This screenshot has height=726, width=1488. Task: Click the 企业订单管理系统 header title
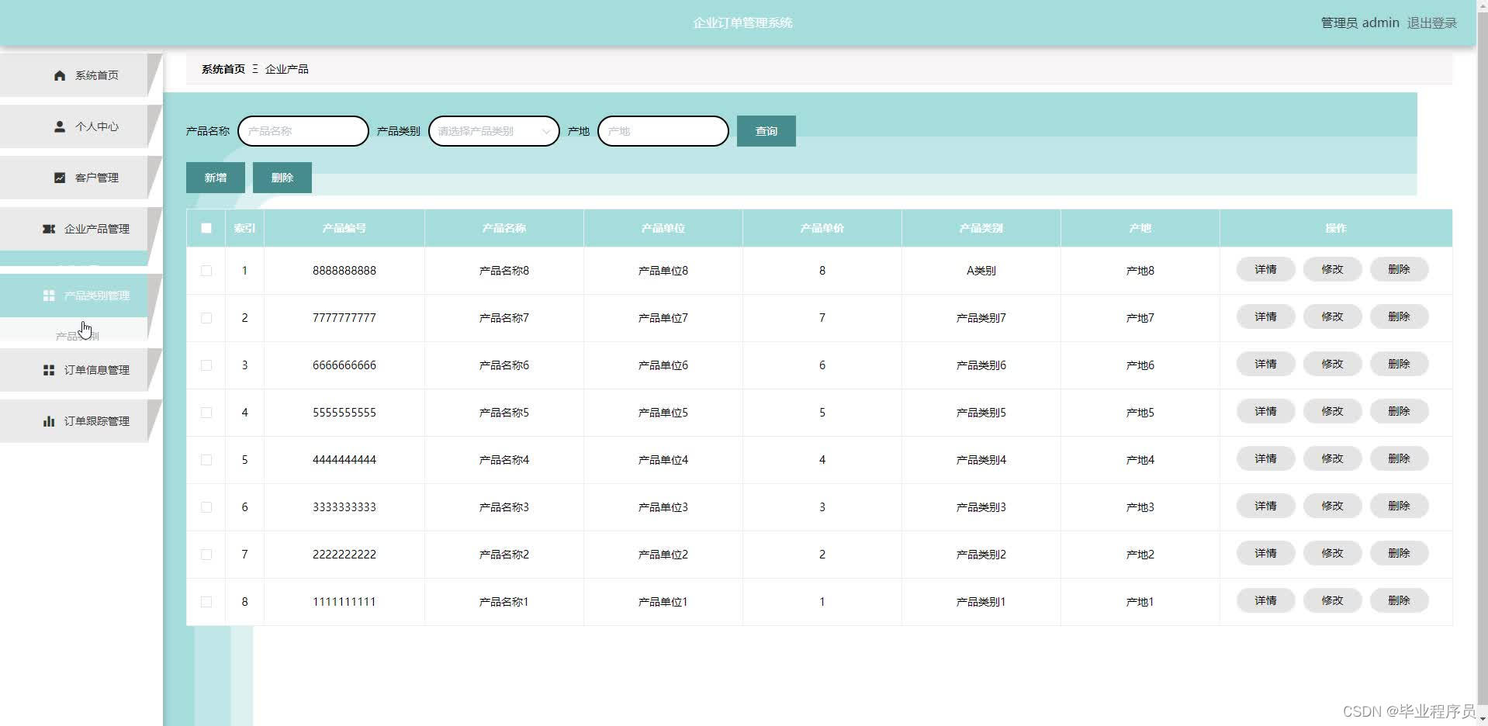[742, 23]
